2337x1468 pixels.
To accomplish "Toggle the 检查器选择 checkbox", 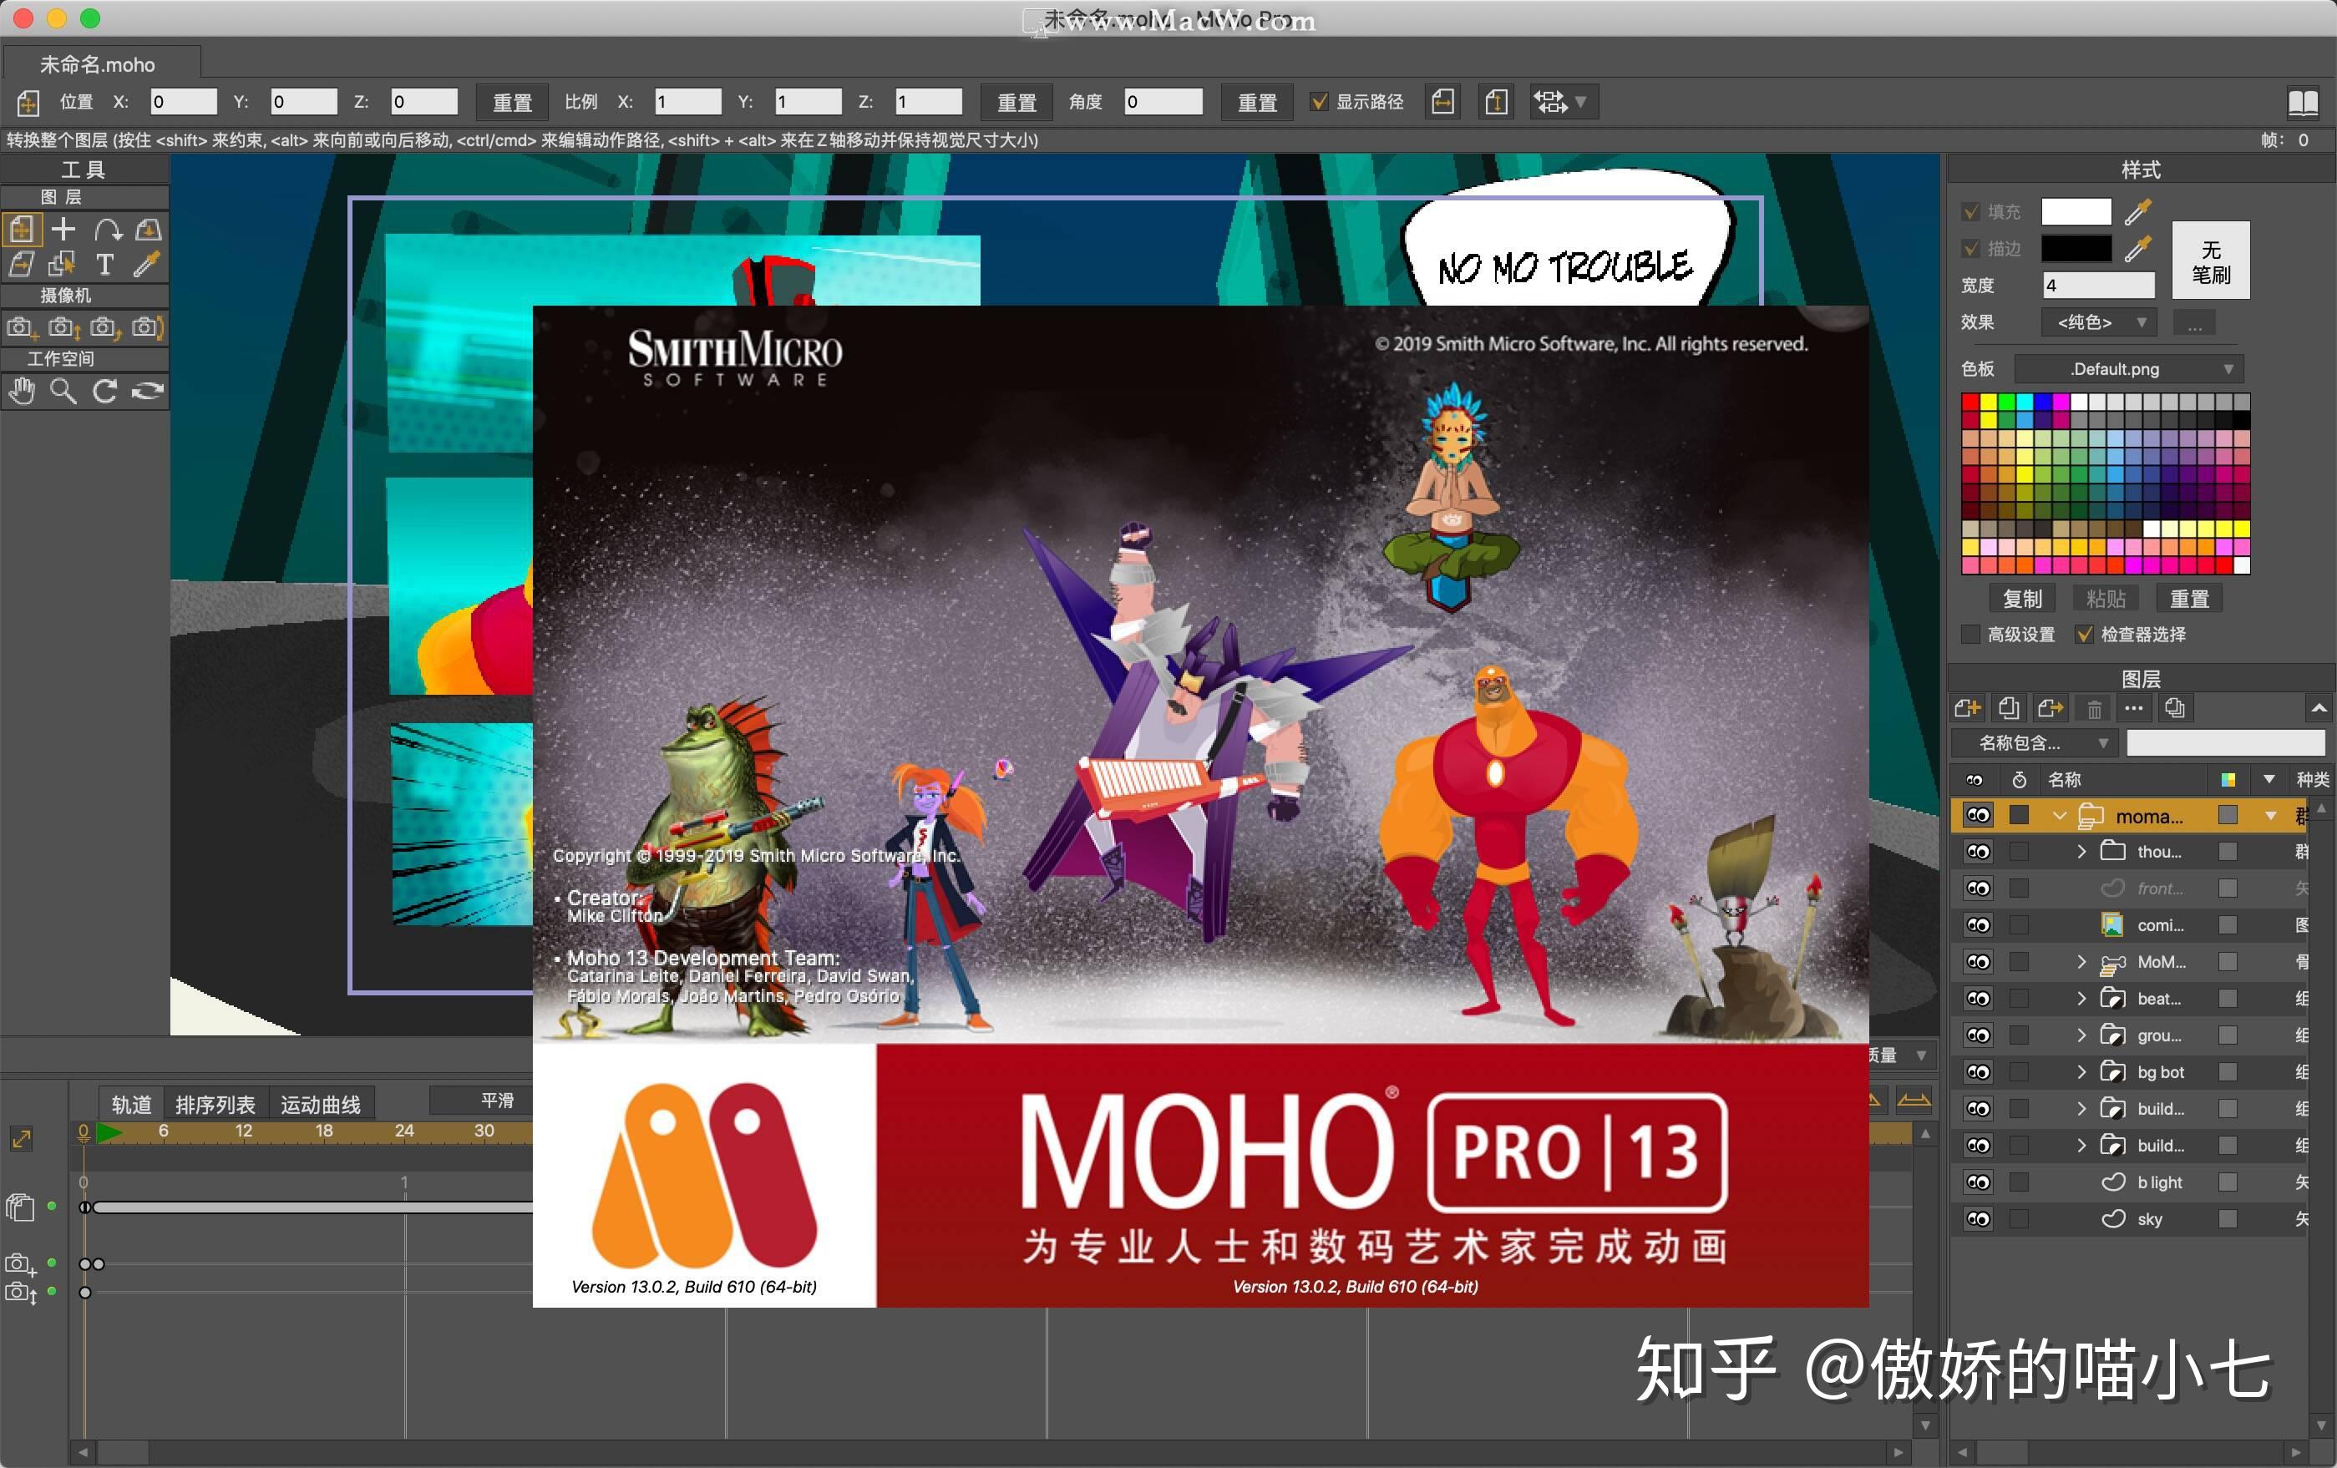I will (x=2084, y=635).
